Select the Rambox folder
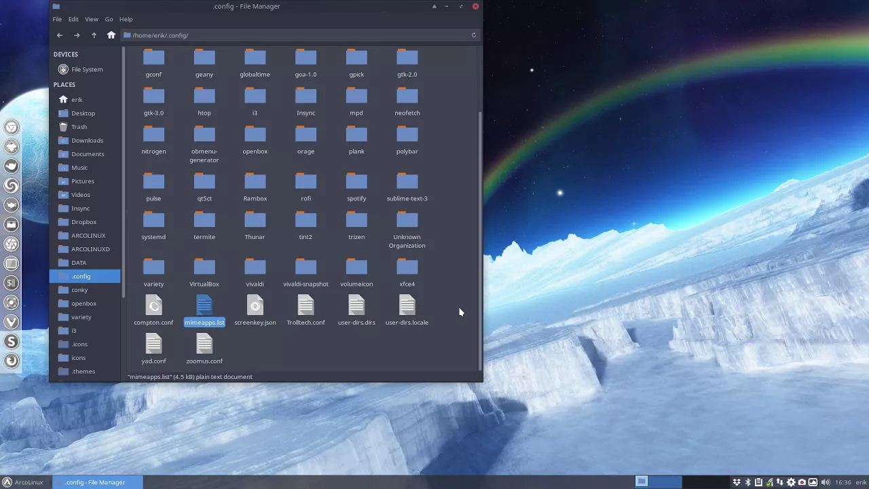 click(x=255, y=187)
